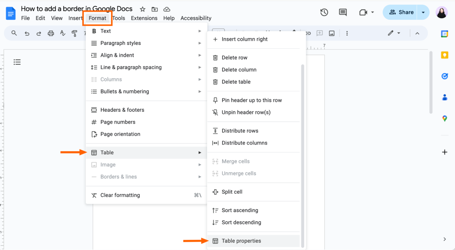Viewport: 455px width, 250px height.
Task: Open Google Calendar side panel icon
Action: 445,34
